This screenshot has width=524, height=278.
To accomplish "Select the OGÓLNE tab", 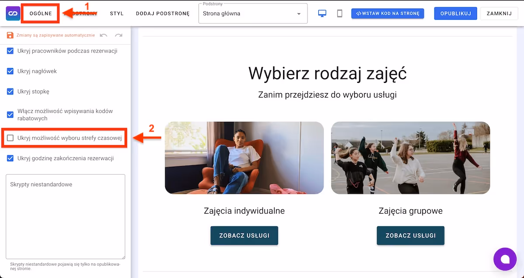I will pos(40,14).
